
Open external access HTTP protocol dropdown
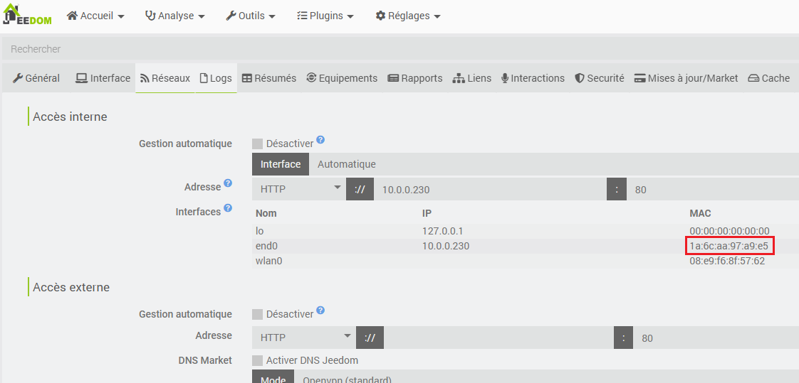click(x=304, y=338)
